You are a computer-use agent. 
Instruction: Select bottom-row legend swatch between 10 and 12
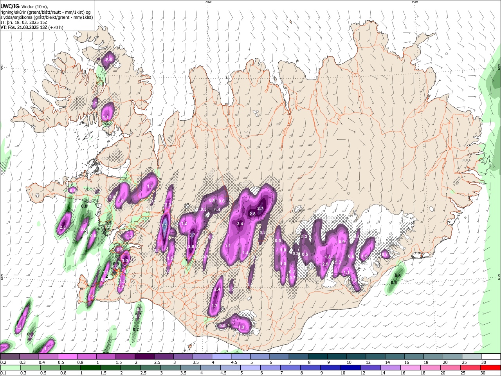point(351,368)
